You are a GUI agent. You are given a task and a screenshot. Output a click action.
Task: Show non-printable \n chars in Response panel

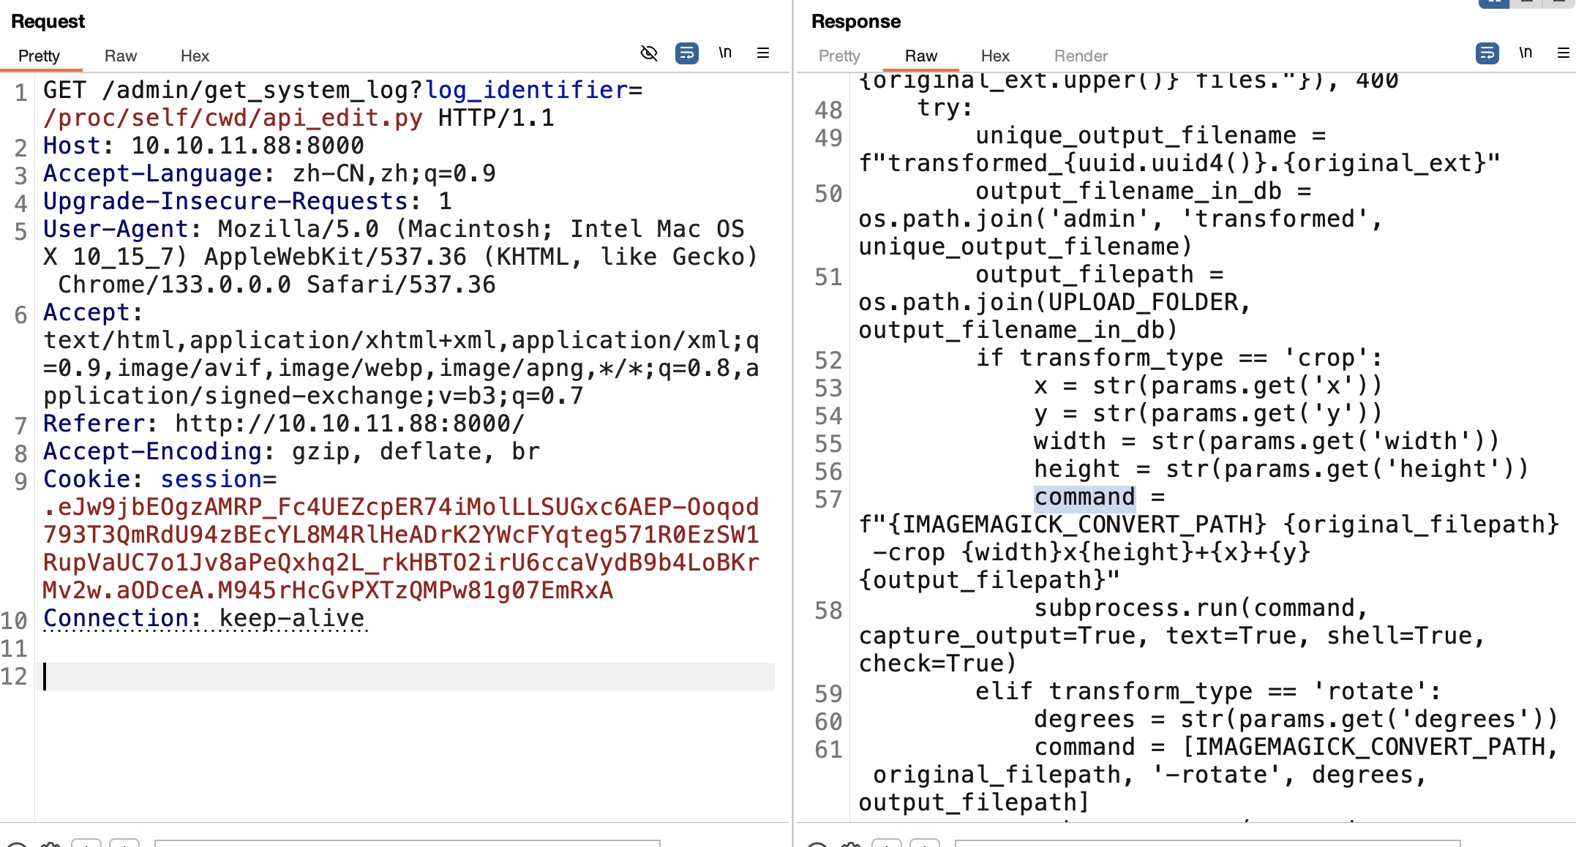pos(1525,53)
